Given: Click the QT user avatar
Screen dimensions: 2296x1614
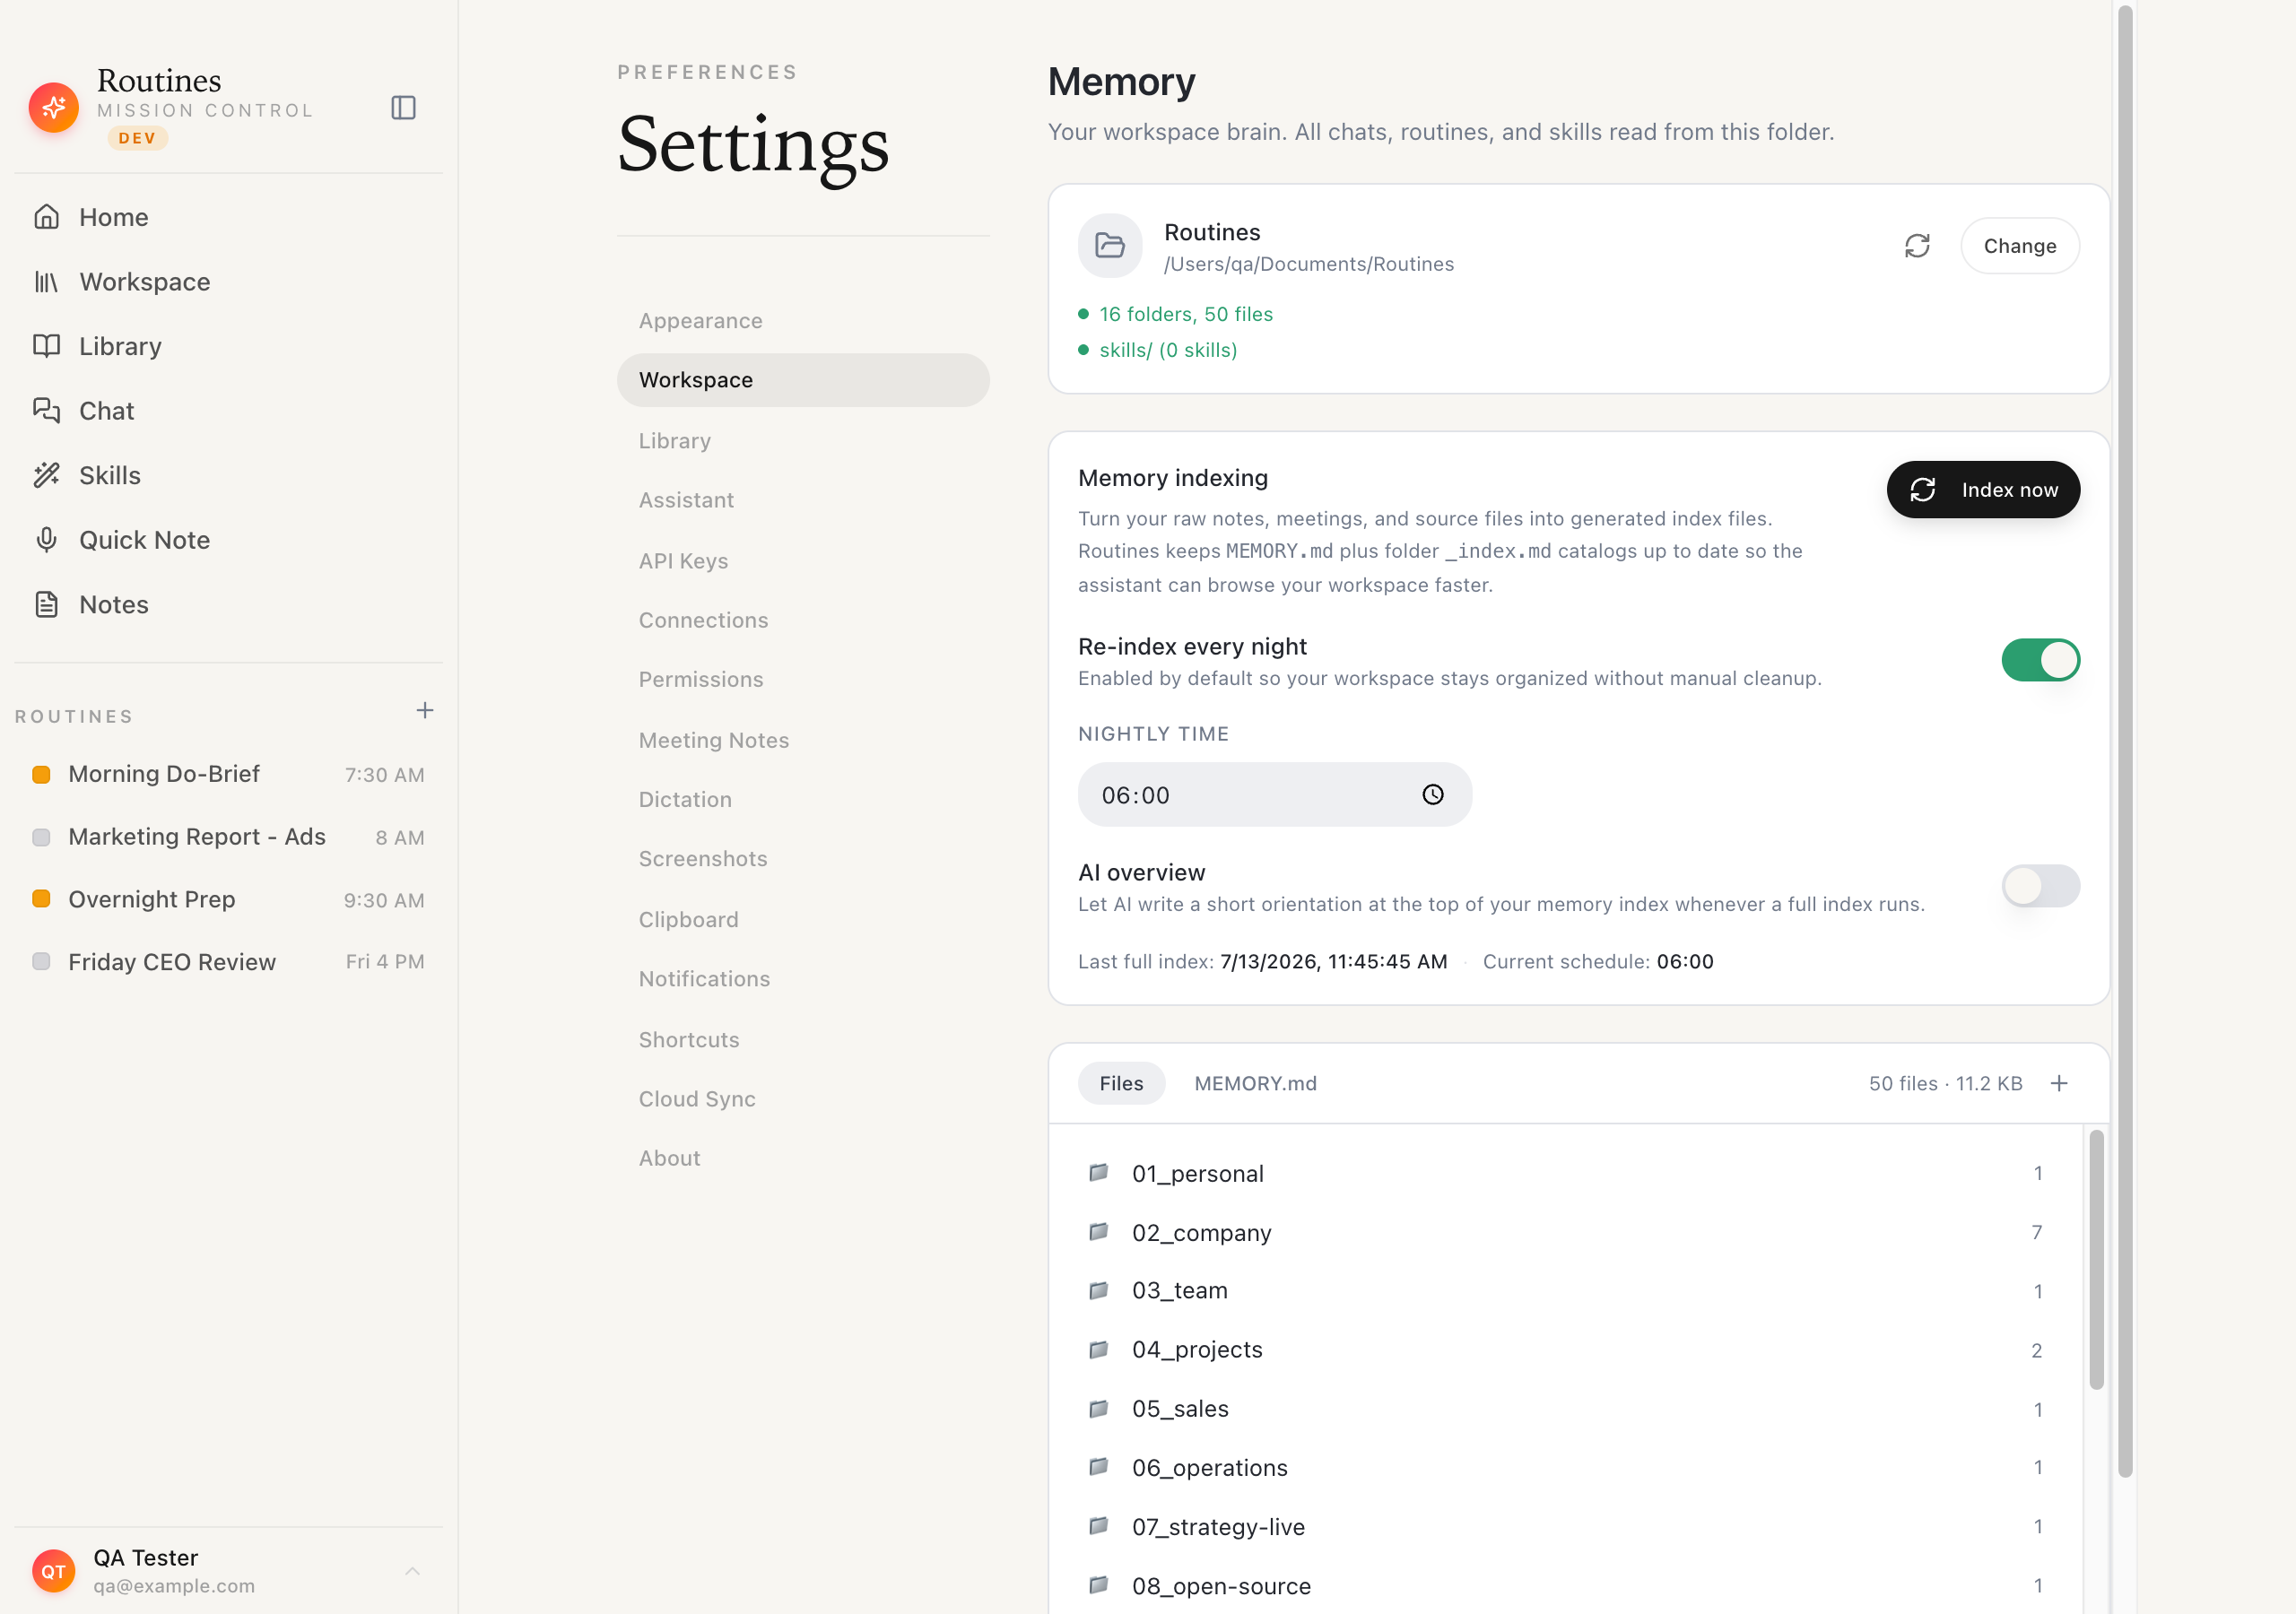Looking at the screenshot, I should [54, 1571].
